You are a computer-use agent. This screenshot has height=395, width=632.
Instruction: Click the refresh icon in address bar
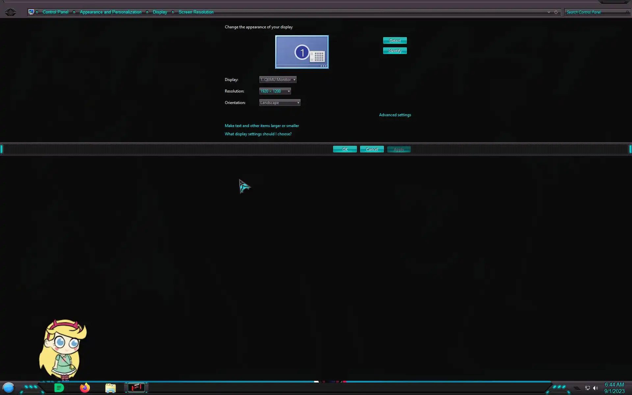coord(556,12)
